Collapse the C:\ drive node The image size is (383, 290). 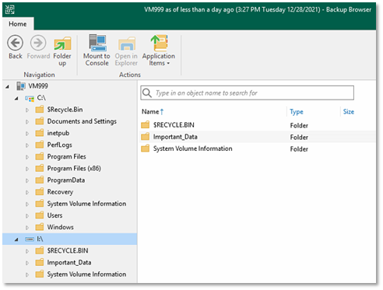(x=16, y=99)
